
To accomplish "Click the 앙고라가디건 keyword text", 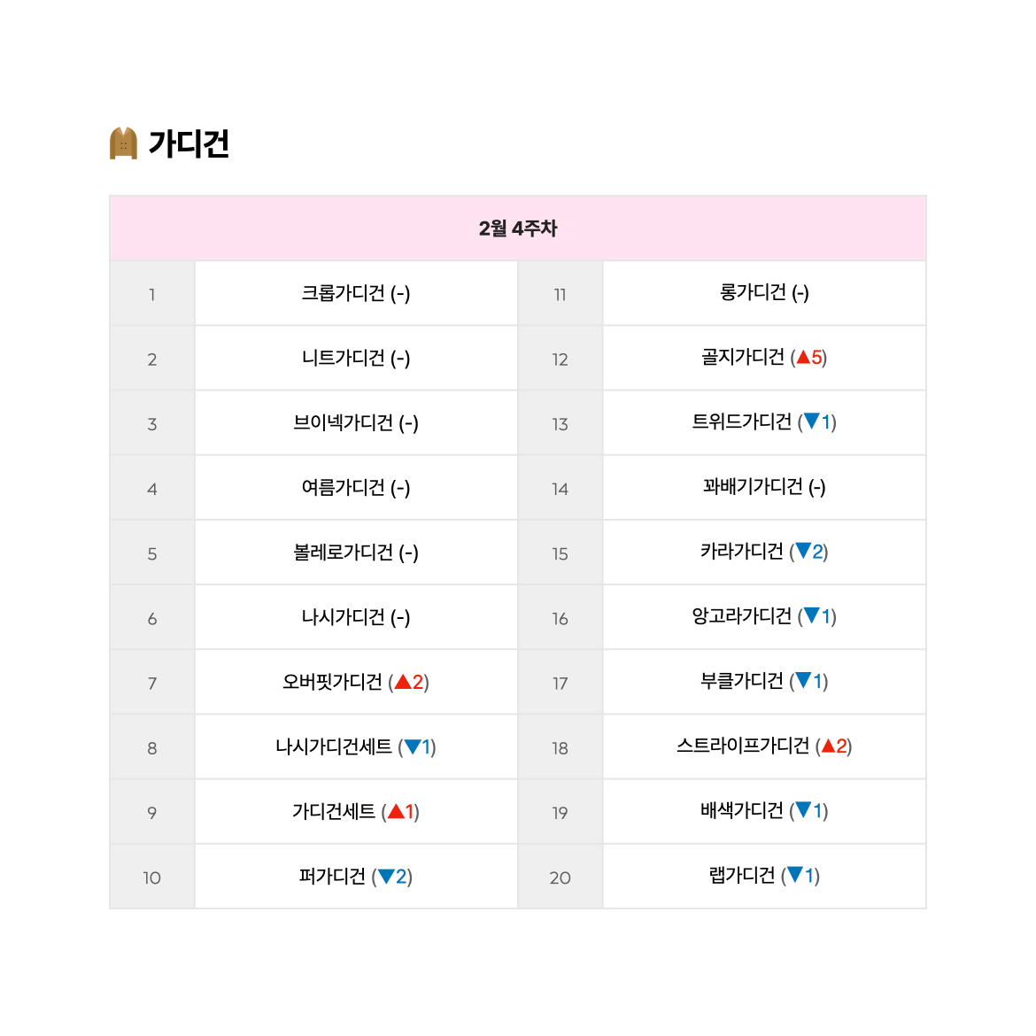I will tap(741, 615).
